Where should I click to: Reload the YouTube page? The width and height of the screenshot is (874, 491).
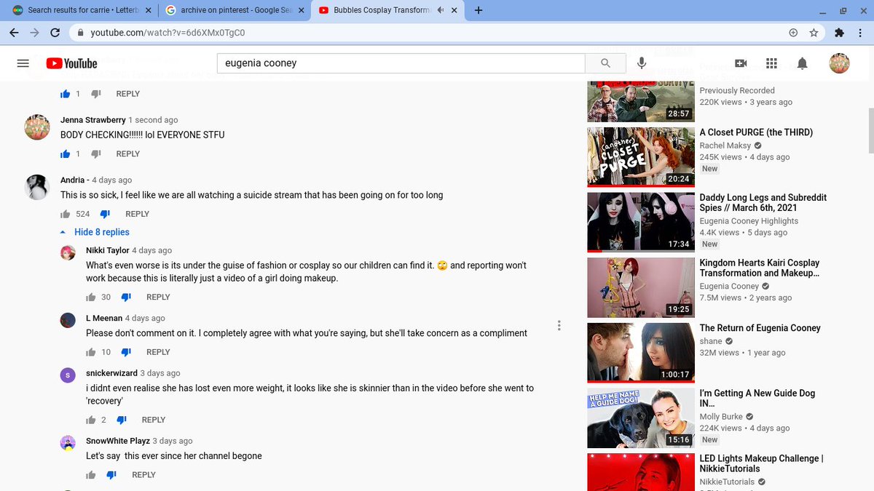(x=55, y=33)
